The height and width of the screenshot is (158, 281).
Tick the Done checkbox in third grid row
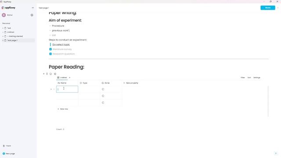pos(103,103)
